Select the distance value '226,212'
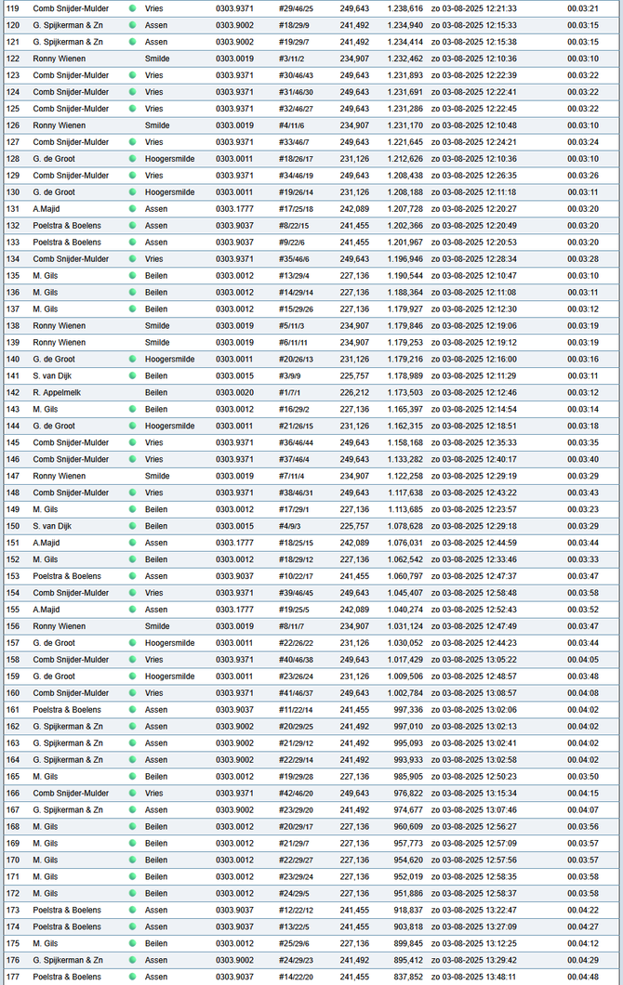623x985 pixels. (x=354, y=393)
